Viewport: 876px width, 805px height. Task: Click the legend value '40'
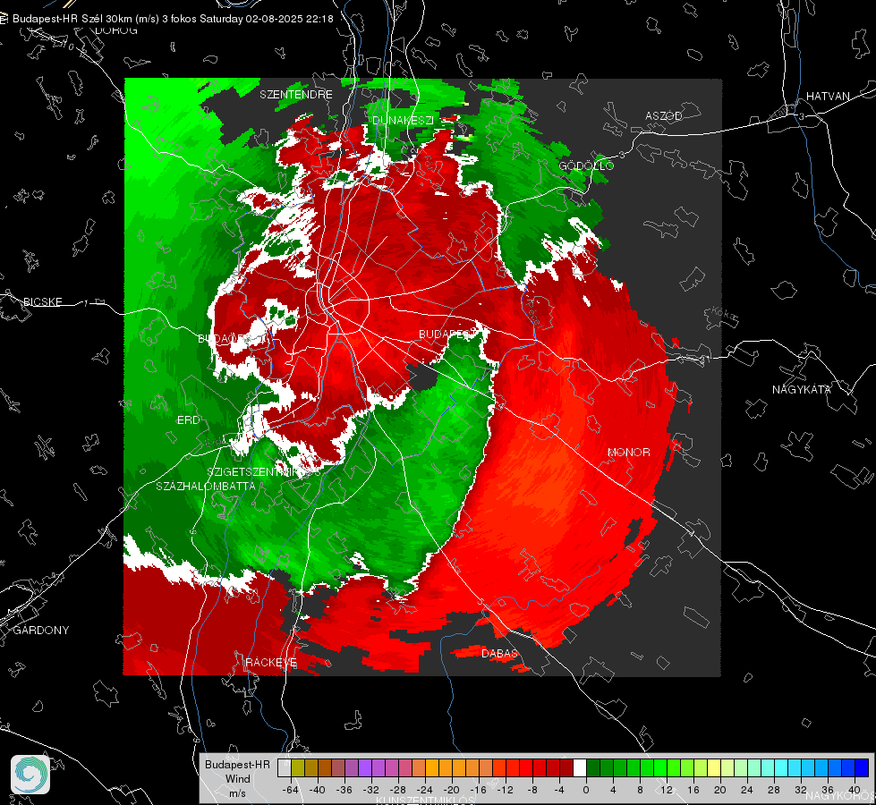tap(855, 790)
